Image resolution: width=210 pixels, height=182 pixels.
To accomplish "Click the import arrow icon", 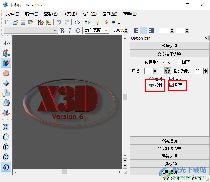I will pyautogui.click(x=48, y=22).
